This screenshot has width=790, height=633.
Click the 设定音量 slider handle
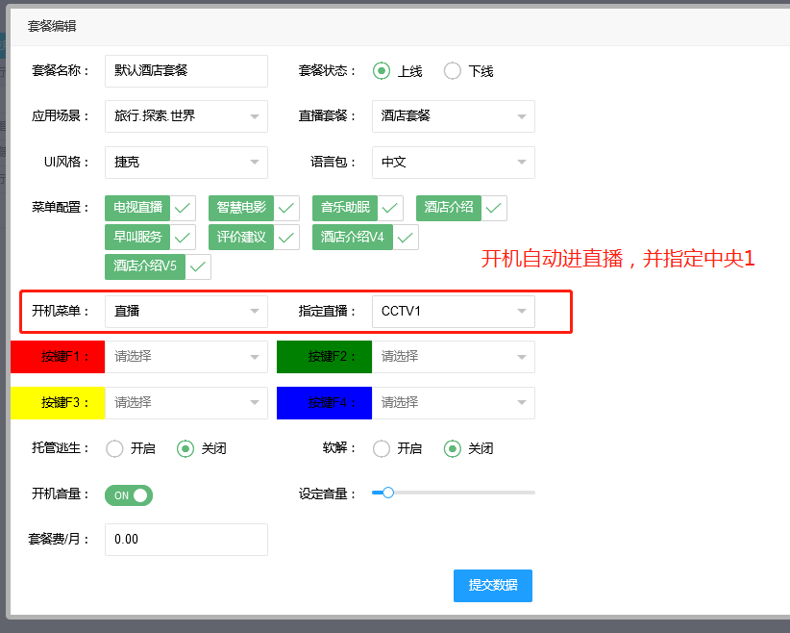click(x=388, y=493)
